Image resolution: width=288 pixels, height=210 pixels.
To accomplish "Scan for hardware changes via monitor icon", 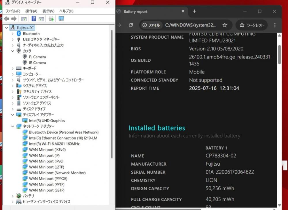I will click(61, 18).
